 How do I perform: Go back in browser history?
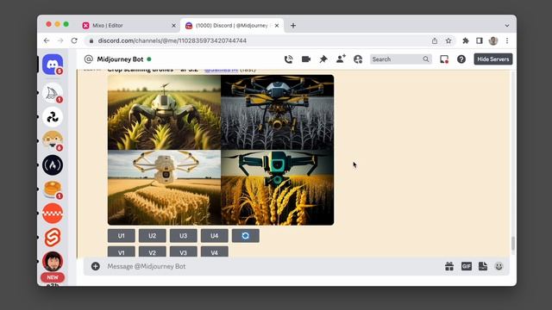click(x=47, y=40)
